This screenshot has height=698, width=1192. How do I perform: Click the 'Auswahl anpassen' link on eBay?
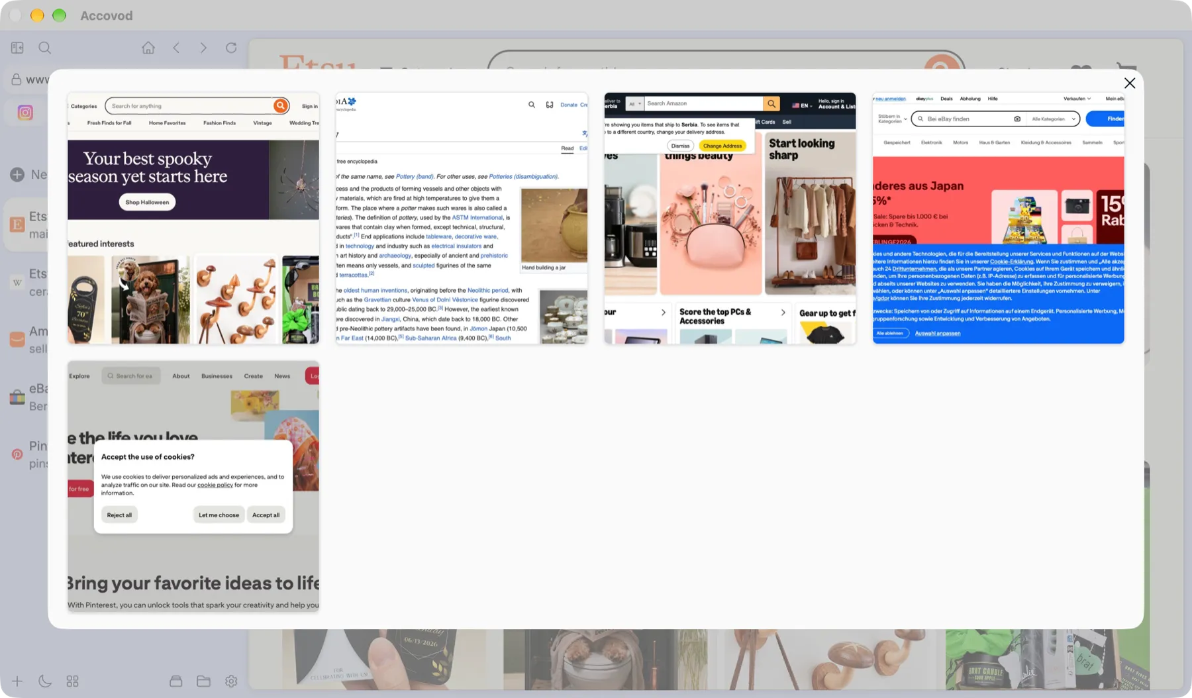[937, 333]
